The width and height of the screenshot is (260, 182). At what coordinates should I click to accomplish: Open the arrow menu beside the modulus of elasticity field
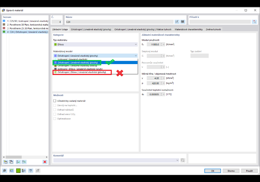pos(164,44)
